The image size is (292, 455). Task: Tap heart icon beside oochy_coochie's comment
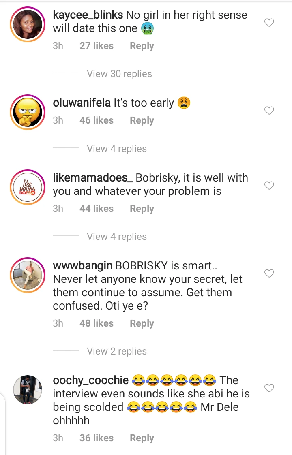coord(269,388)
